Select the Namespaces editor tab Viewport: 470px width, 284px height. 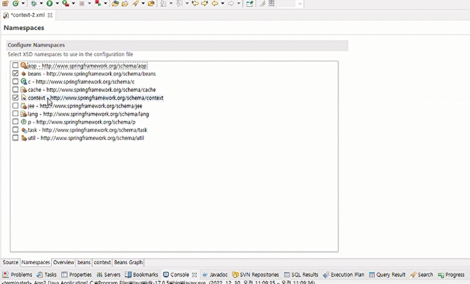coord(36,262)
